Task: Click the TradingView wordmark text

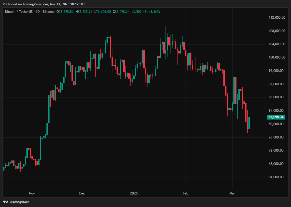Action: click(x=19, y=202)
